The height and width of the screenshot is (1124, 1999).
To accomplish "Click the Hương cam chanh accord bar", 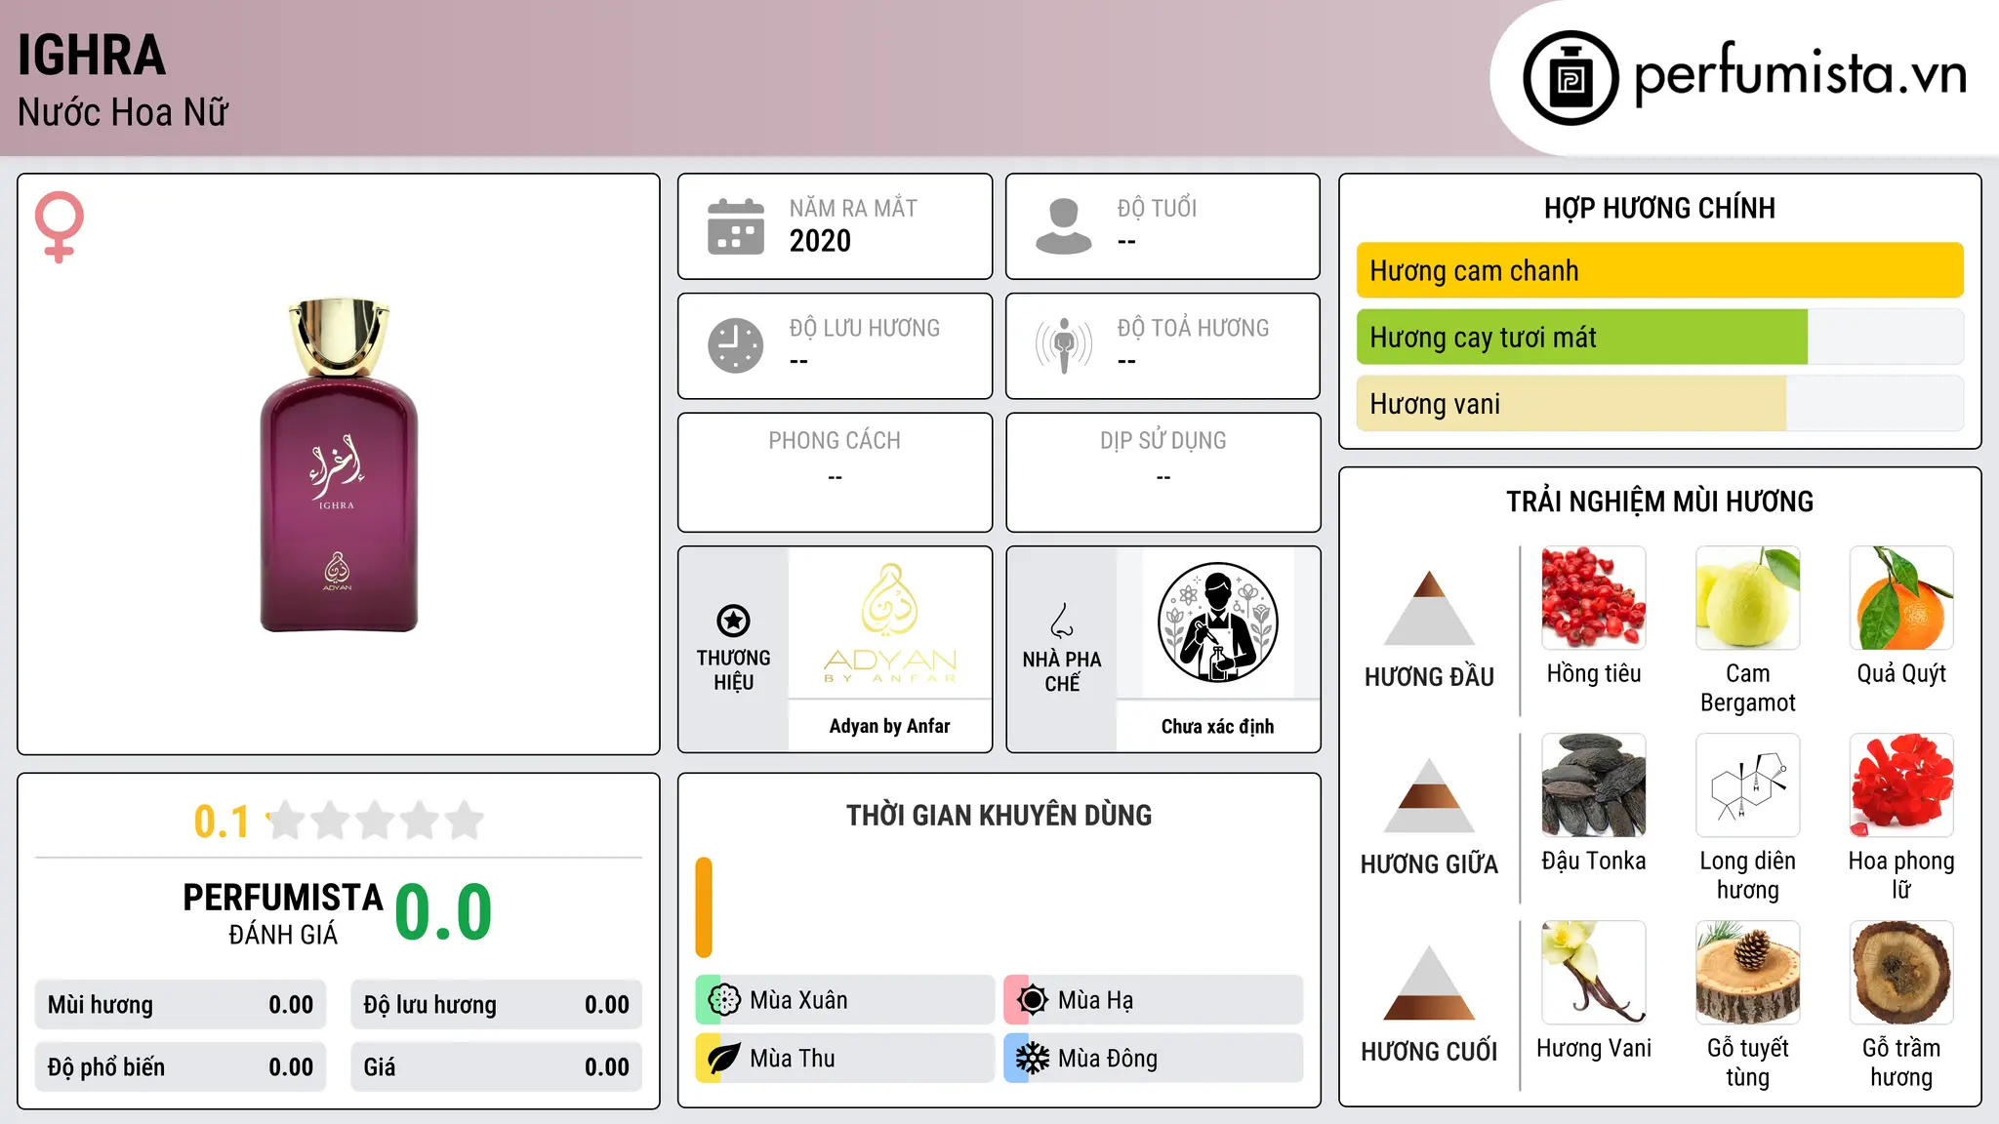I will click(1660, 270).
